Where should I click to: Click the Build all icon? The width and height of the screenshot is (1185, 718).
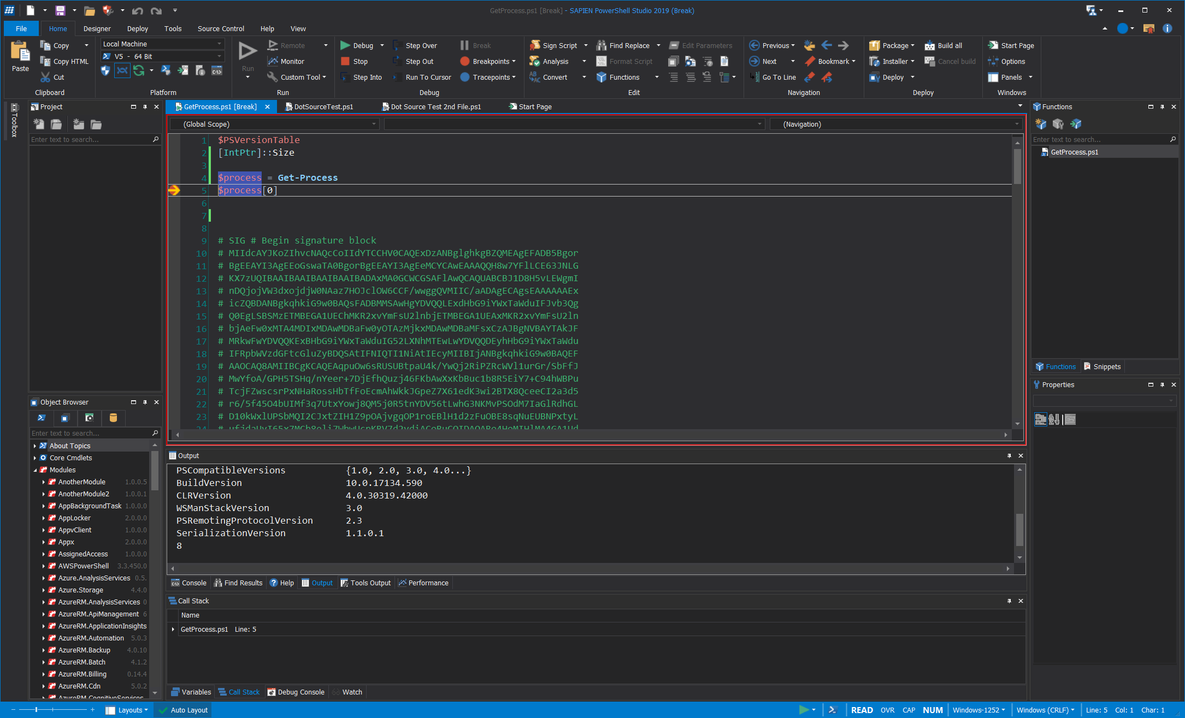click(930, 45)
